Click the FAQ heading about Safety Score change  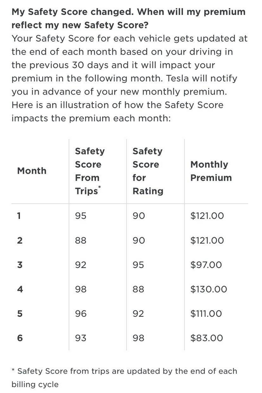click(128, 18)
